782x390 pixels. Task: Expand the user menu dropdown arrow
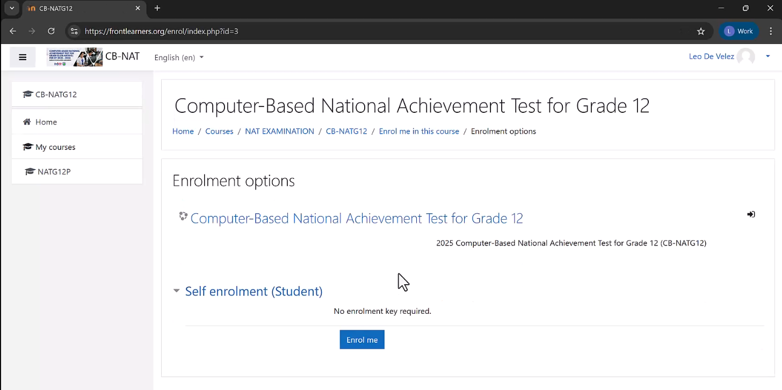(x=767, y=56)
